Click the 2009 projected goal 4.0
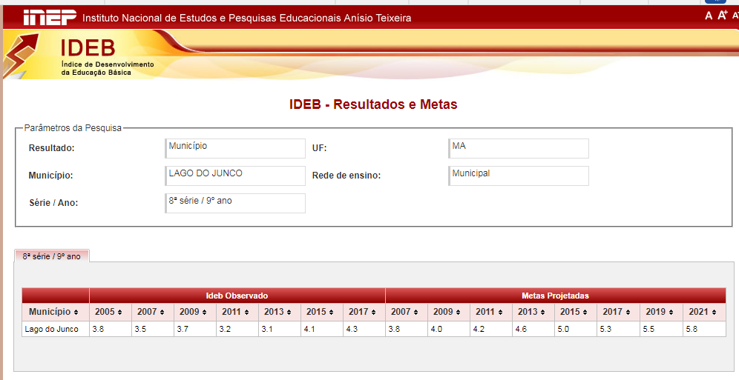The width and height of the screenshot is (739, 380). tap(449, 329)
